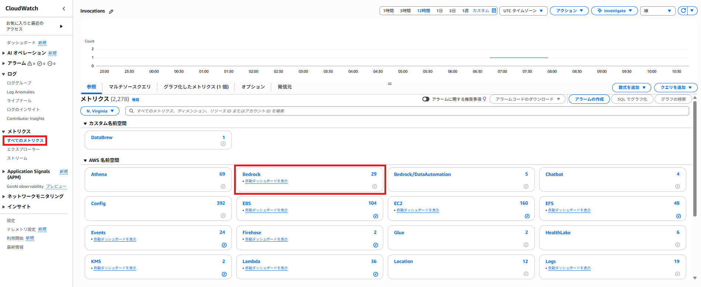701x287 pixels.
Task: Toggle alarm recommendations switch
Action: point(426,99)
